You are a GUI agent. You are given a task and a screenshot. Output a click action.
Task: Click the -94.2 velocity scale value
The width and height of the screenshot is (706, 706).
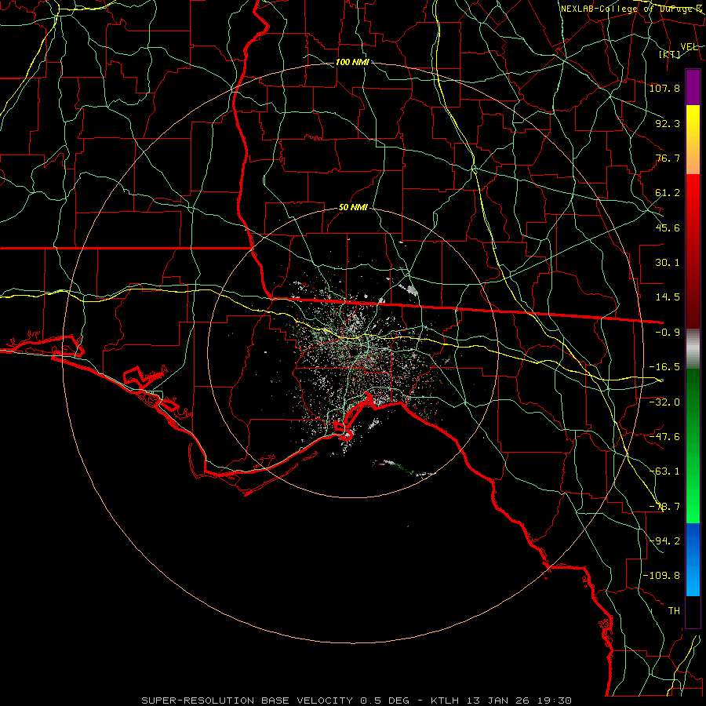pyautogui.click(x=664, y=541)
